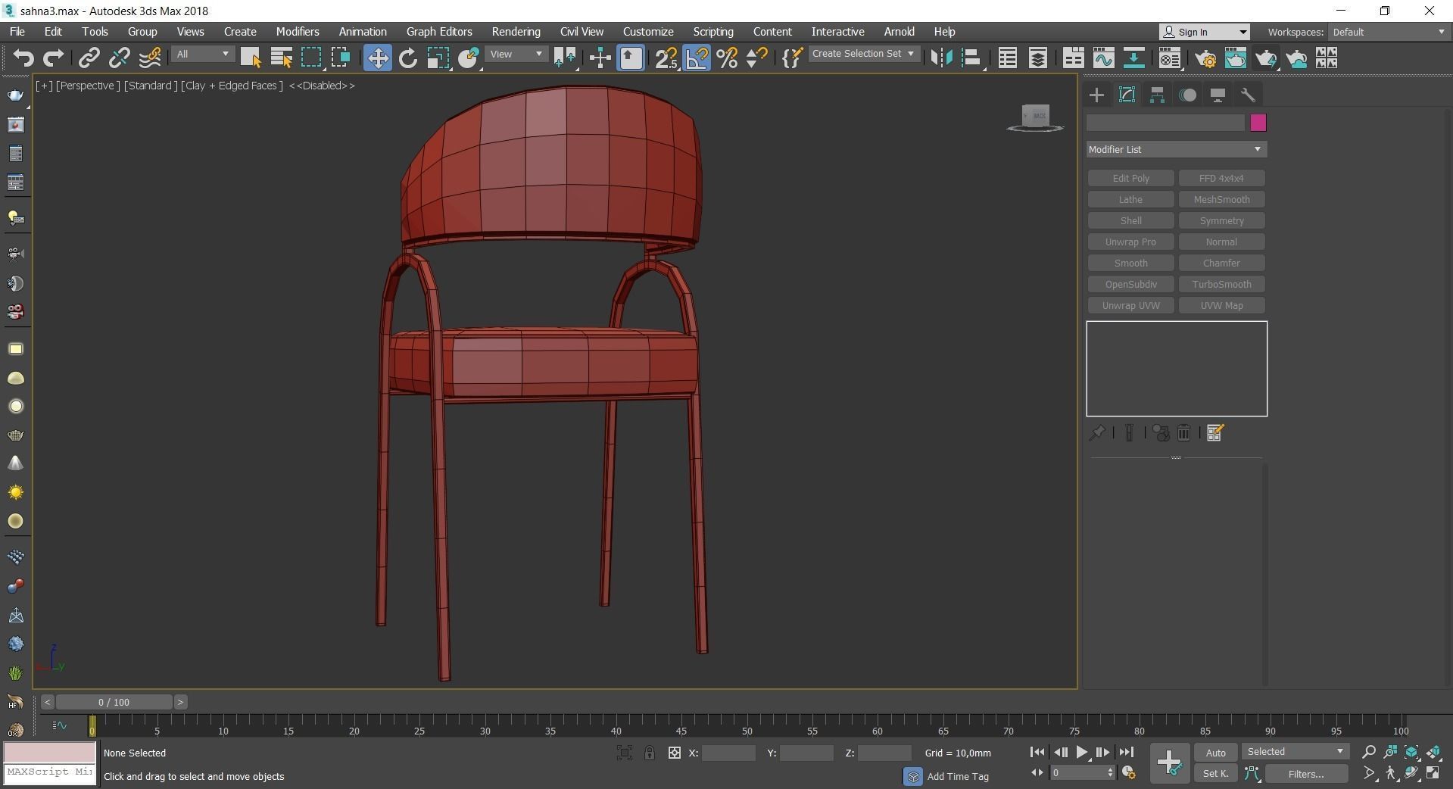Click the TurboSmooth modifier button

pyautogui.click(x=1221, y=284)
